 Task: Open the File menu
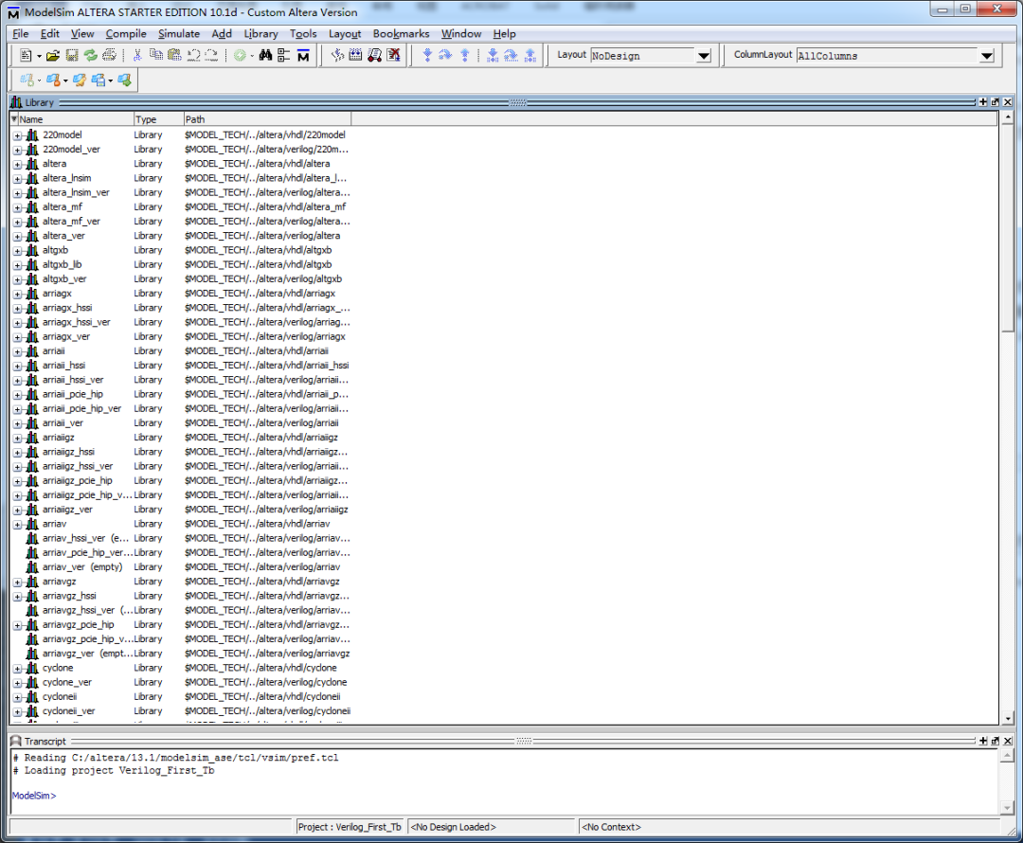click(x=20, y=33)
